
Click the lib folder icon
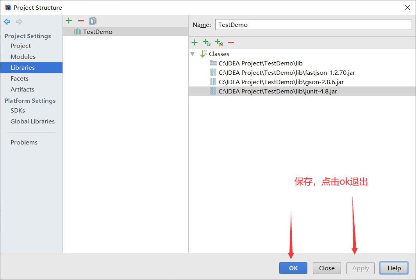pos(213,63)
